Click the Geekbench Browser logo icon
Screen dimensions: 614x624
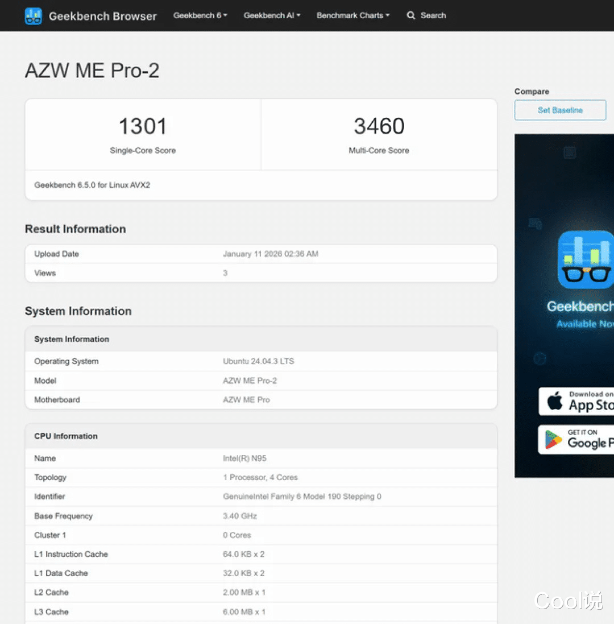(34, 16)
